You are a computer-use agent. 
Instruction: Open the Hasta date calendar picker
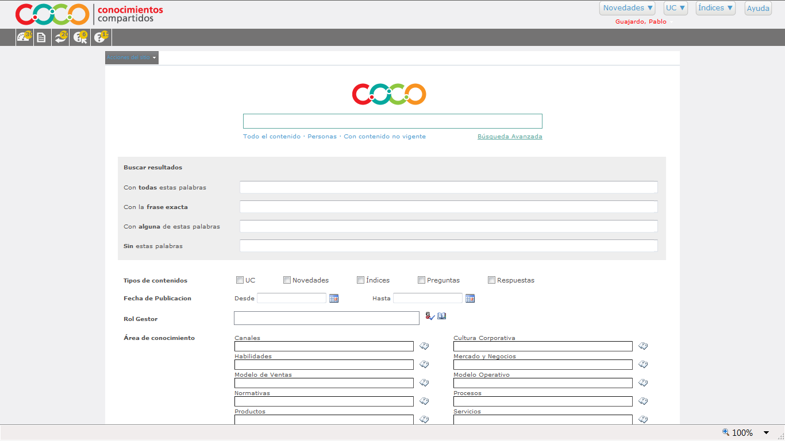coord(470,298)
